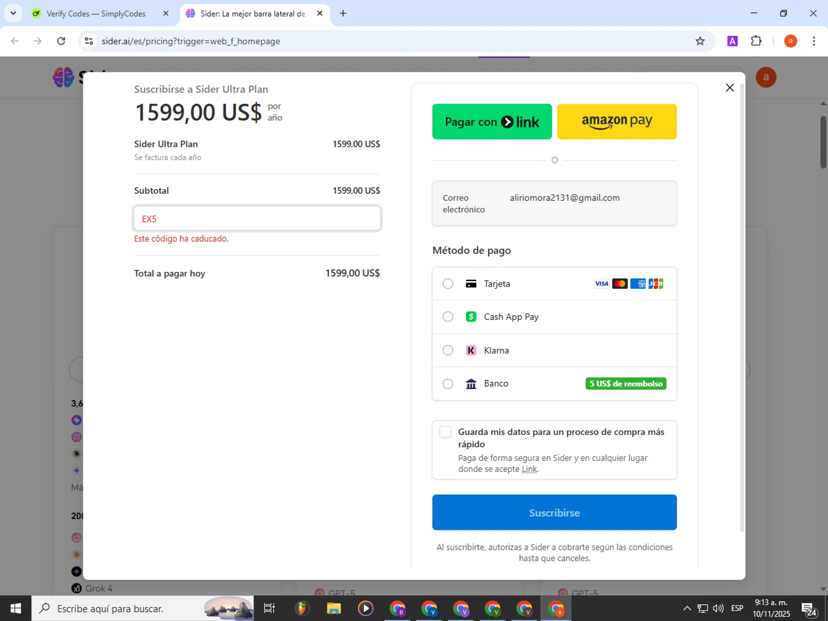Open the Chrome profile avatar
This screenshot has height=621, width=828.
(x=790, y=41)
